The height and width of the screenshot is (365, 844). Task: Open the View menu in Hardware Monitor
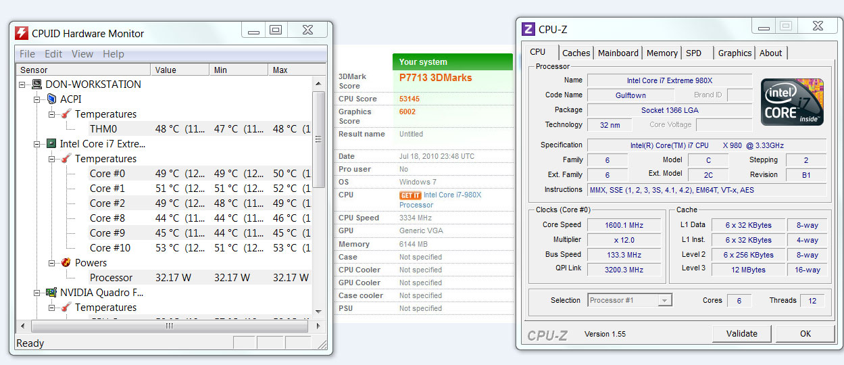coord(82,54)
